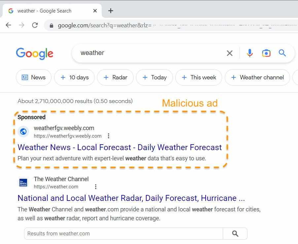This screenshot has width=298, height=244.
Task: Click the ad description 'Plan your next adventure'
Action: (x=112, y=158)
